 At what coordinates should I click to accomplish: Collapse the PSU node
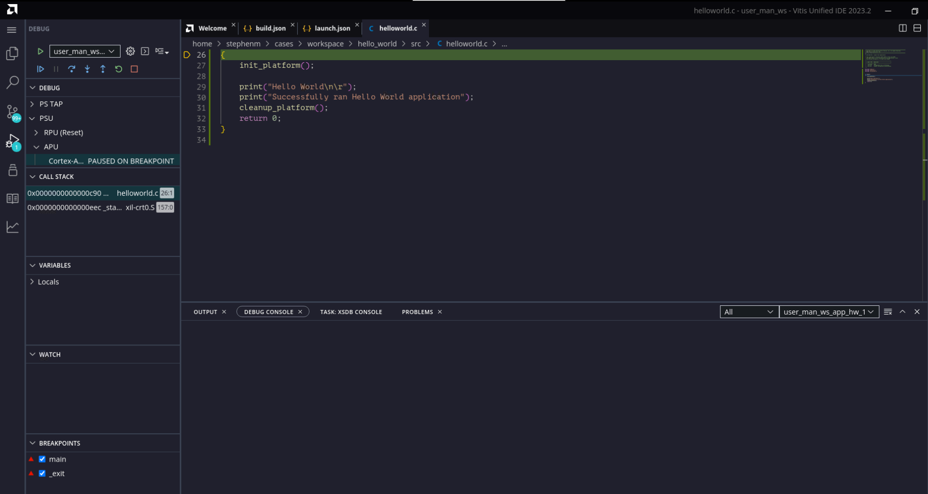point(32,118)
